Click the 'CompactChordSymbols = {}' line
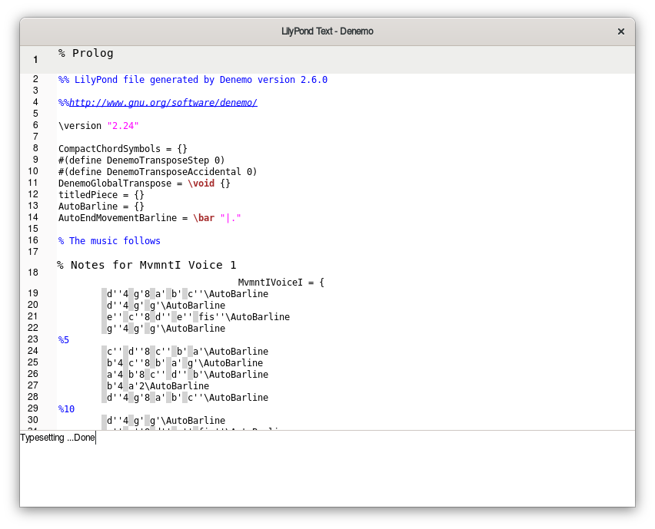 coord(123,148)
